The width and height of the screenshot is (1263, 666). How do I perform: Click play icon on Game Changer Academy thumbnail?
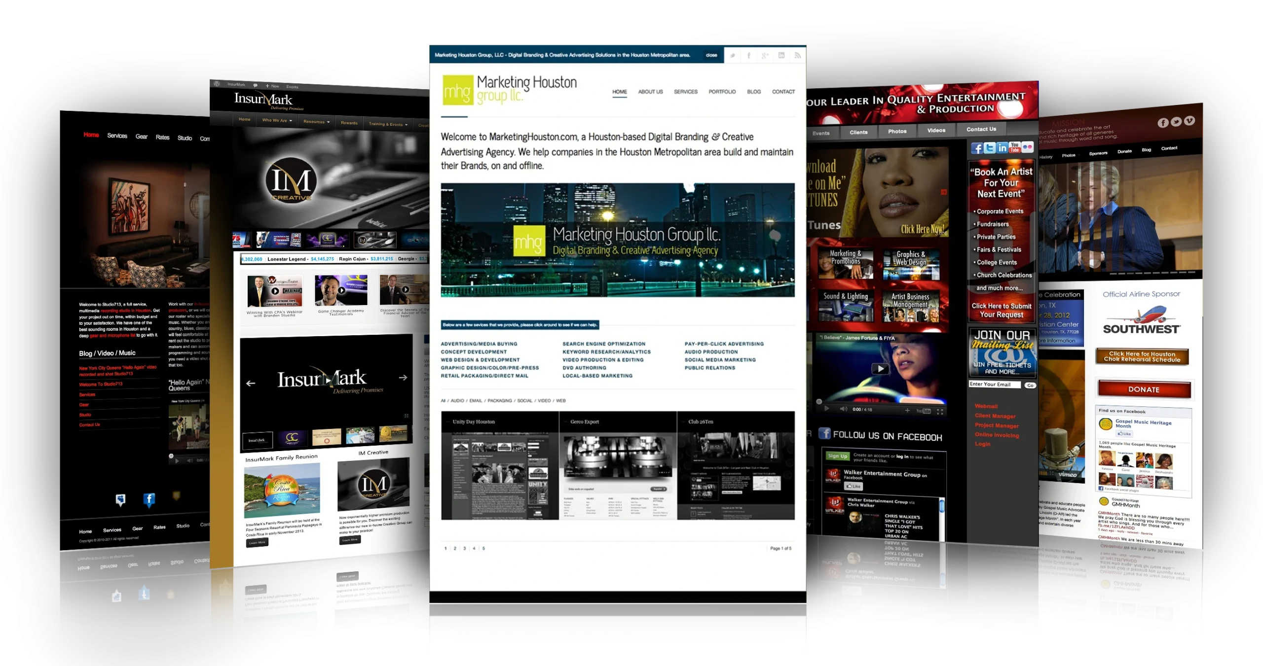click(341, 290)
